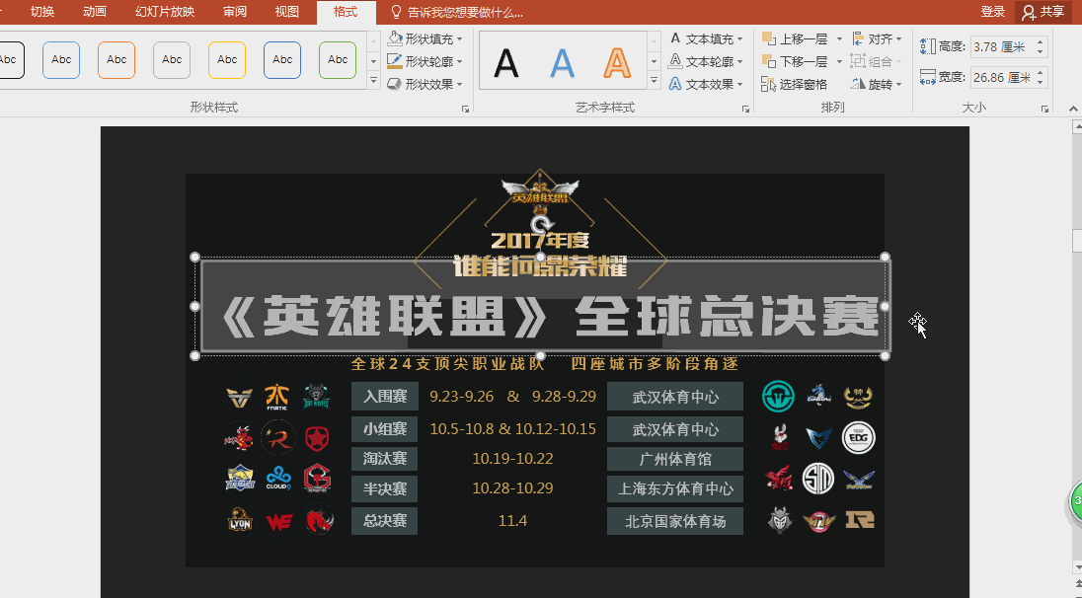Select dark-blue outlined Abc shape style
This screenshot has height=598, width=1082.
(x=282, y=59)
